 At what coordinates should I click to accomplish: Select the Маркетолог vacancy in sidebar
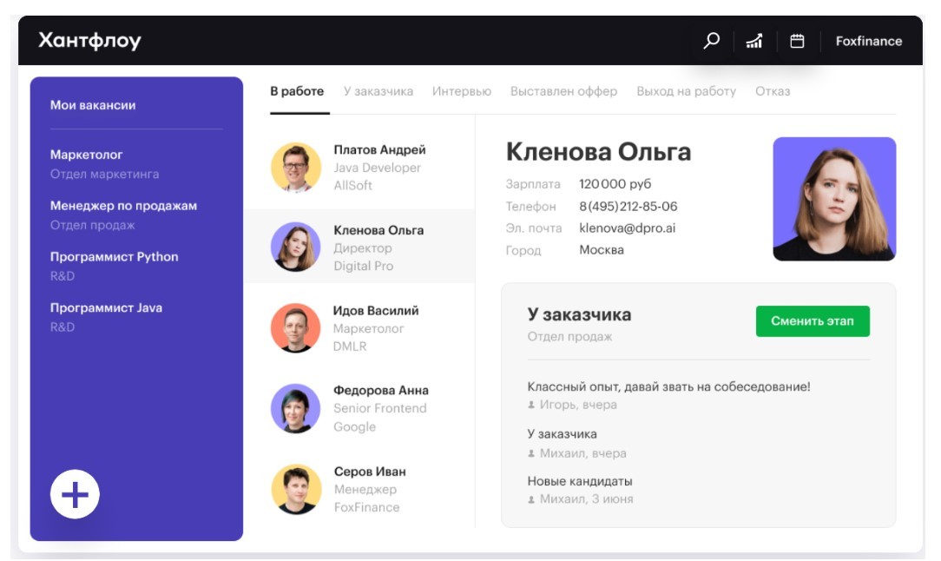[87, 155]
